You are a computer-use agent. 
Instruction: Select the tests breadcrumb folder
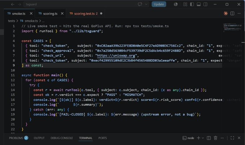(12, 21)
